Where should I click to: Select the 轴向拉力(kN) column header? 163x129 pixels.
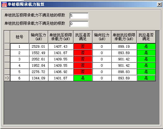102,37
